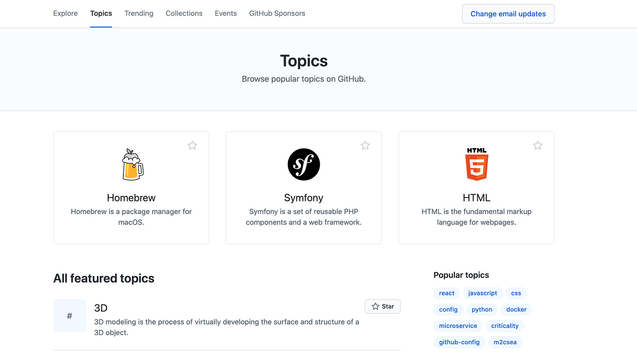Select the microservice popular topic tag
This screenshot has height=356, width=637.
tap(458, 326)
